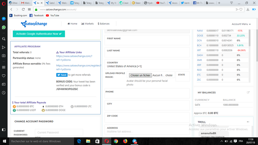Open the Balances menu item
The image size is (258, 145).
[103, 24]
